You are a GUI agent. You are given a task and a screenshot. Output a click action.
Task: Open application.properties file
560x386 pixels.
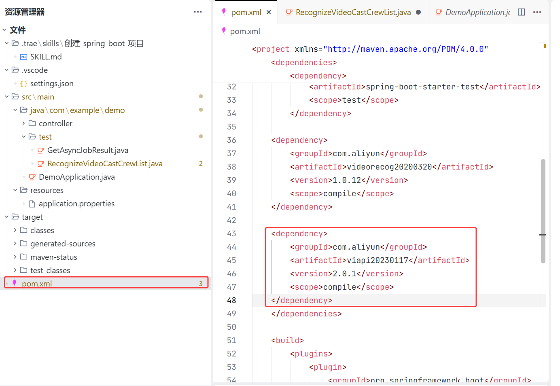[x=76, y=204]
